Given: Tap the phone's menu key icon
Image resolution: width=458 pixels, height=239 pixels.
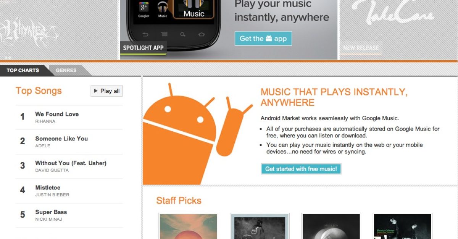Looking at the screenshot, I should [164, 35].
